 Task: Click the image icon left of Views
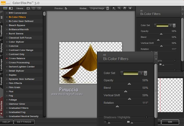[5, 8]
